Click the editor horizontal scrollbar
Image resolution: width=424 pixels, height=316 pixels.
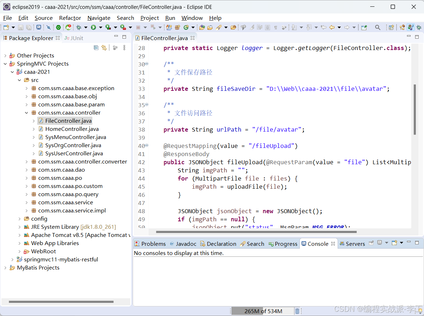[256, 232]
